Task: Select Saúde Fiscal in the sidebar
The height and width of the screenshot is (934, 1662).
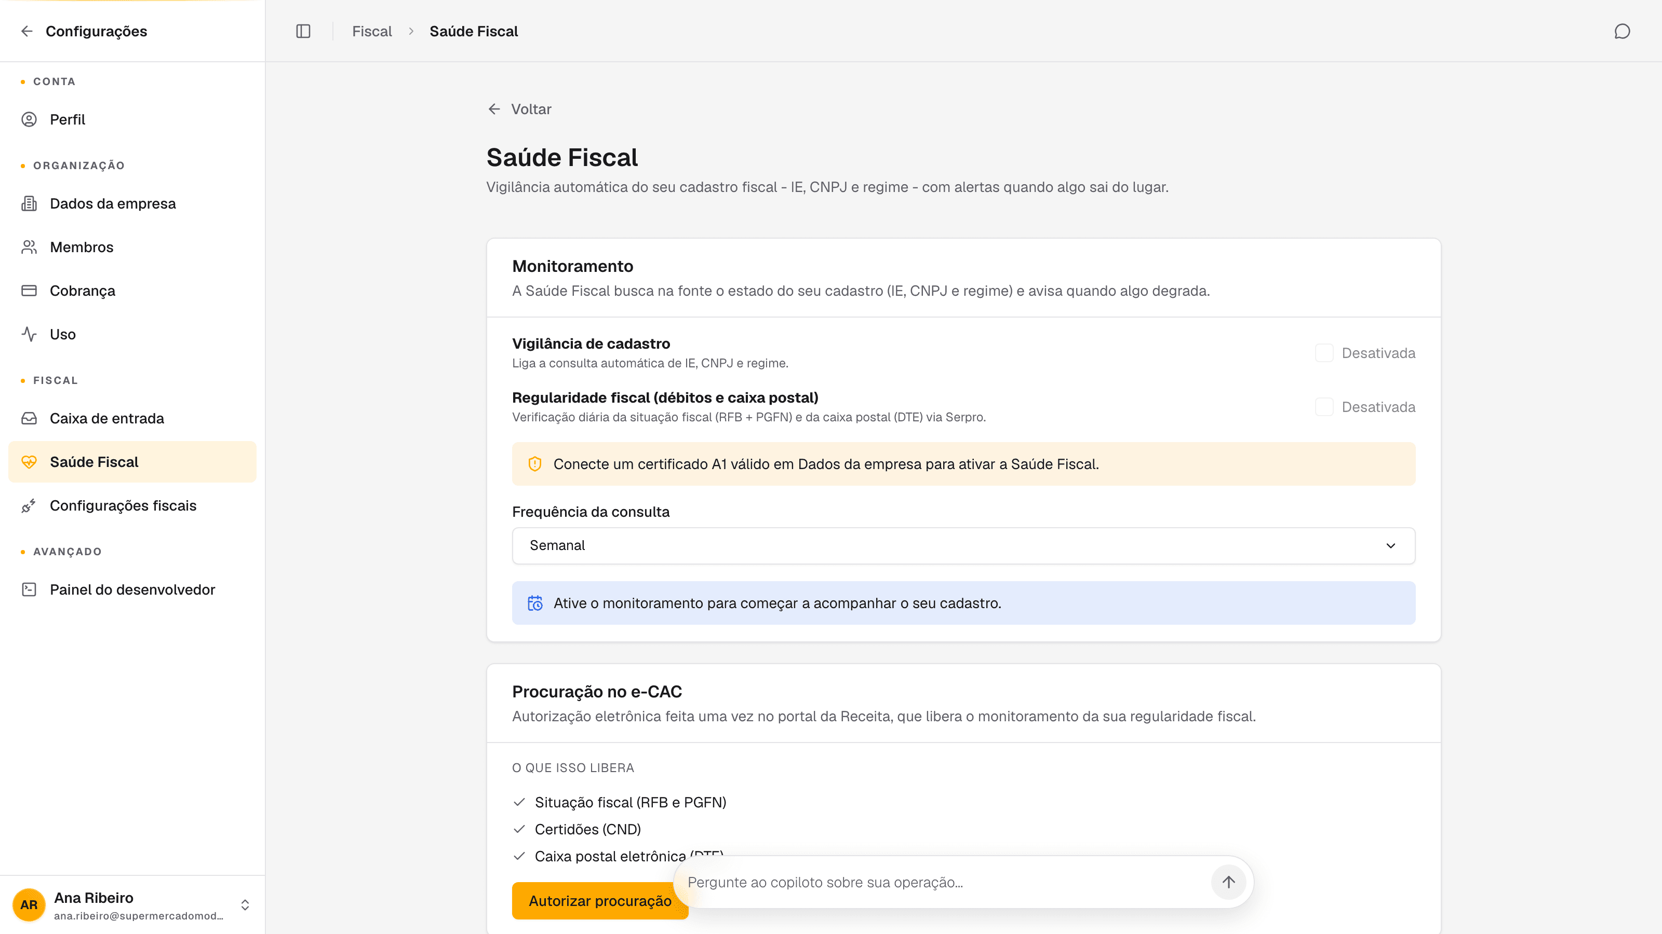Action: [x=132, y=461]
